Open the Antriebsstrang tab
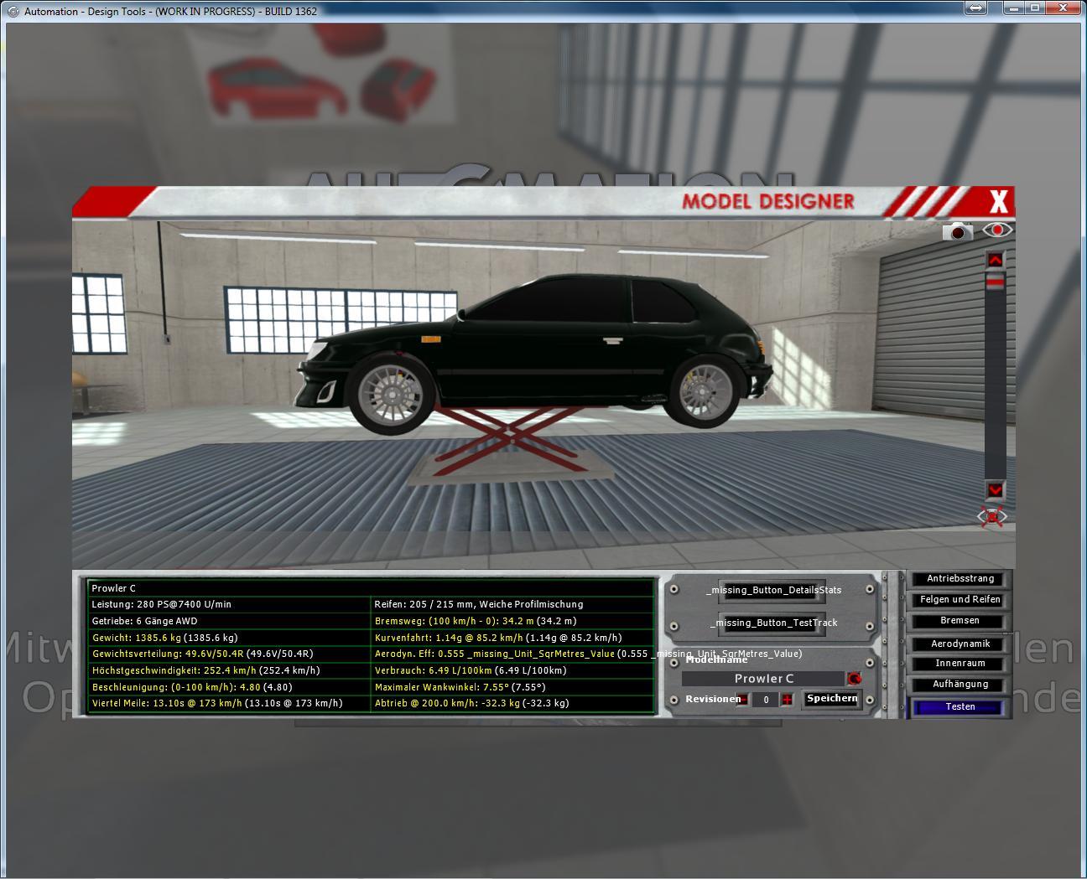 click(x=960, y=579)
